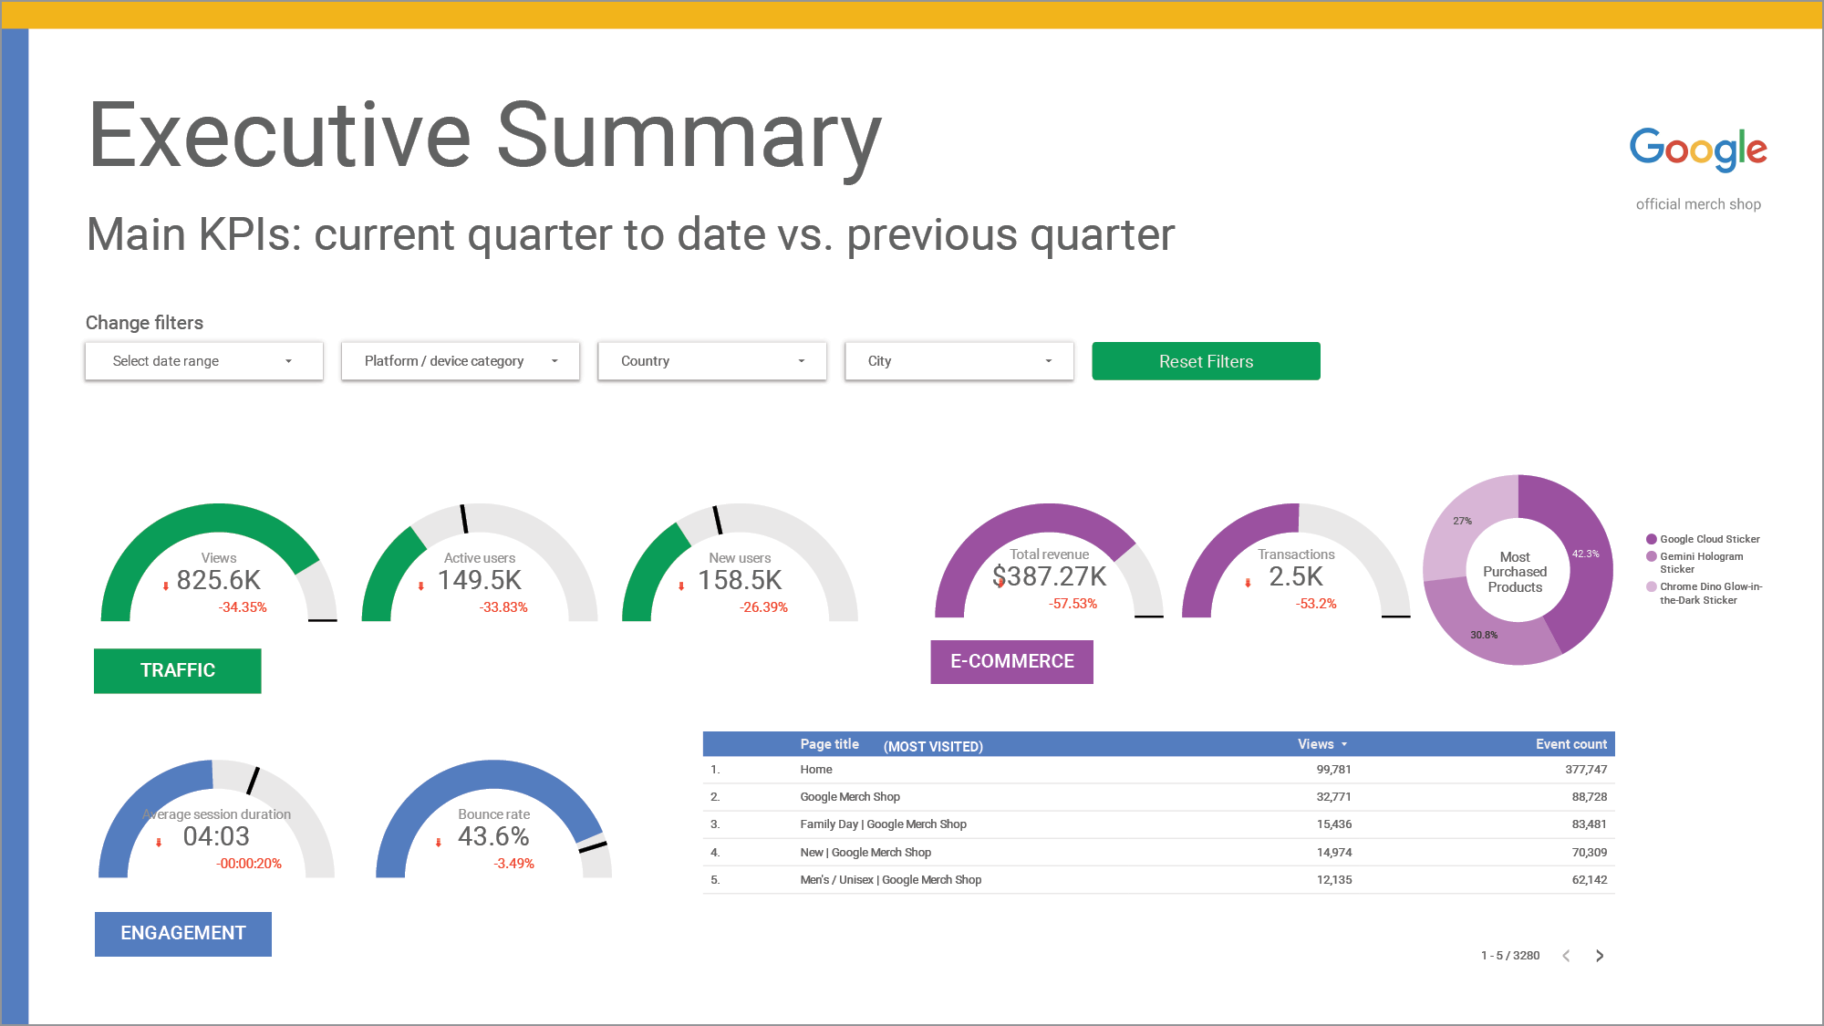
Task: Click Chrome Dino Glow-in-the-Dark Sticker legend dot
Action: (1651, 586)
